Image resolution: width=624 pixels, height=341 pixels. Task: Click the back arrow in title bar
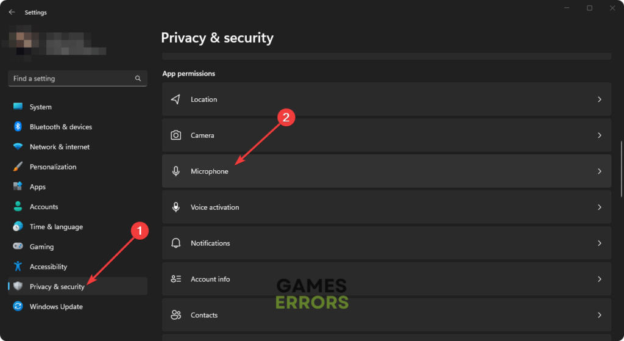(12, 12)
